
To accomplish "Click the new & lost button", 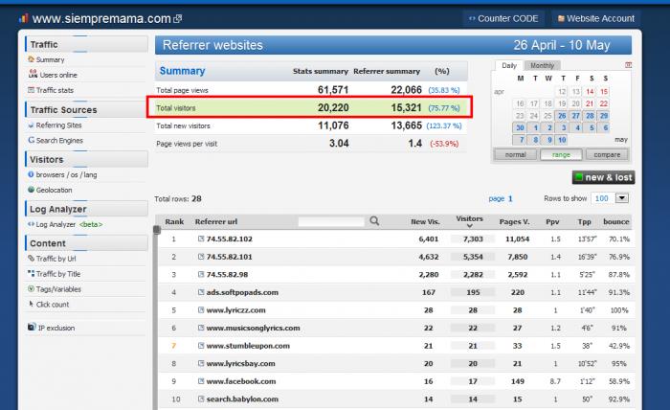I will (x=603, y=177).
